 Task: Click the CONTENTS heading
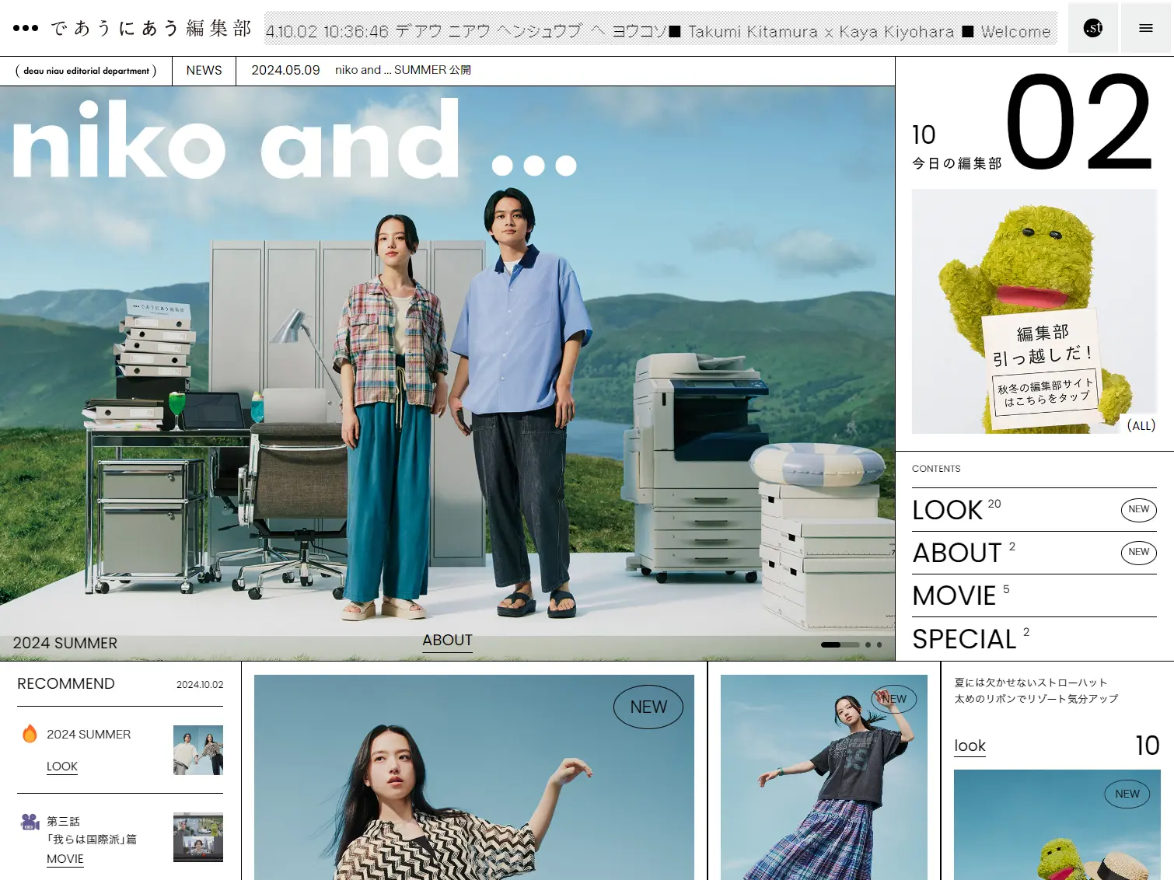[936, 469]
